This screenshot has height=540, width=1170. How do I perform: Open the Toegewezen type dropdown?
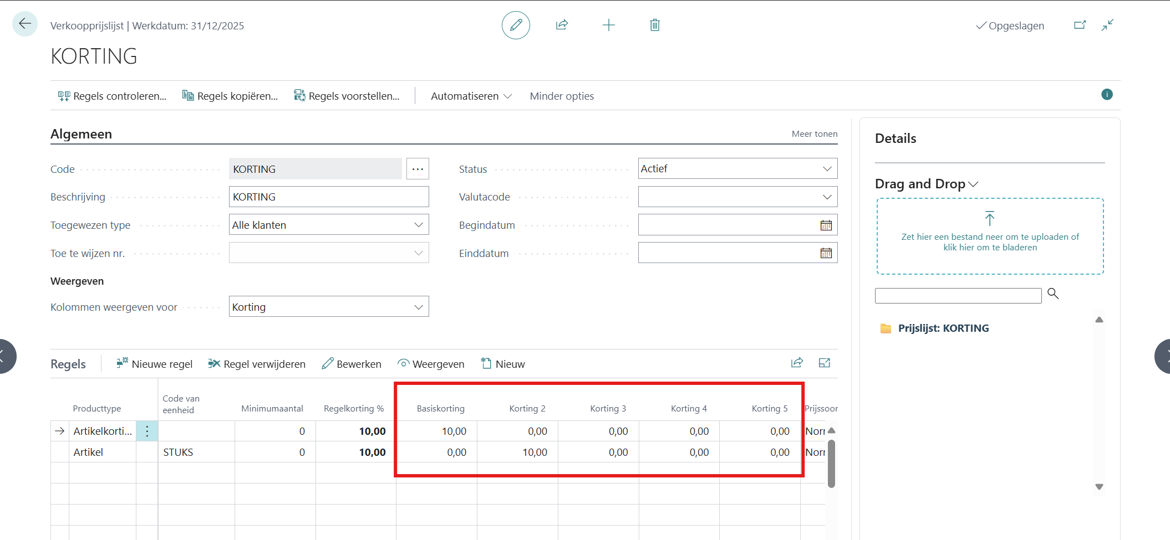418,225
